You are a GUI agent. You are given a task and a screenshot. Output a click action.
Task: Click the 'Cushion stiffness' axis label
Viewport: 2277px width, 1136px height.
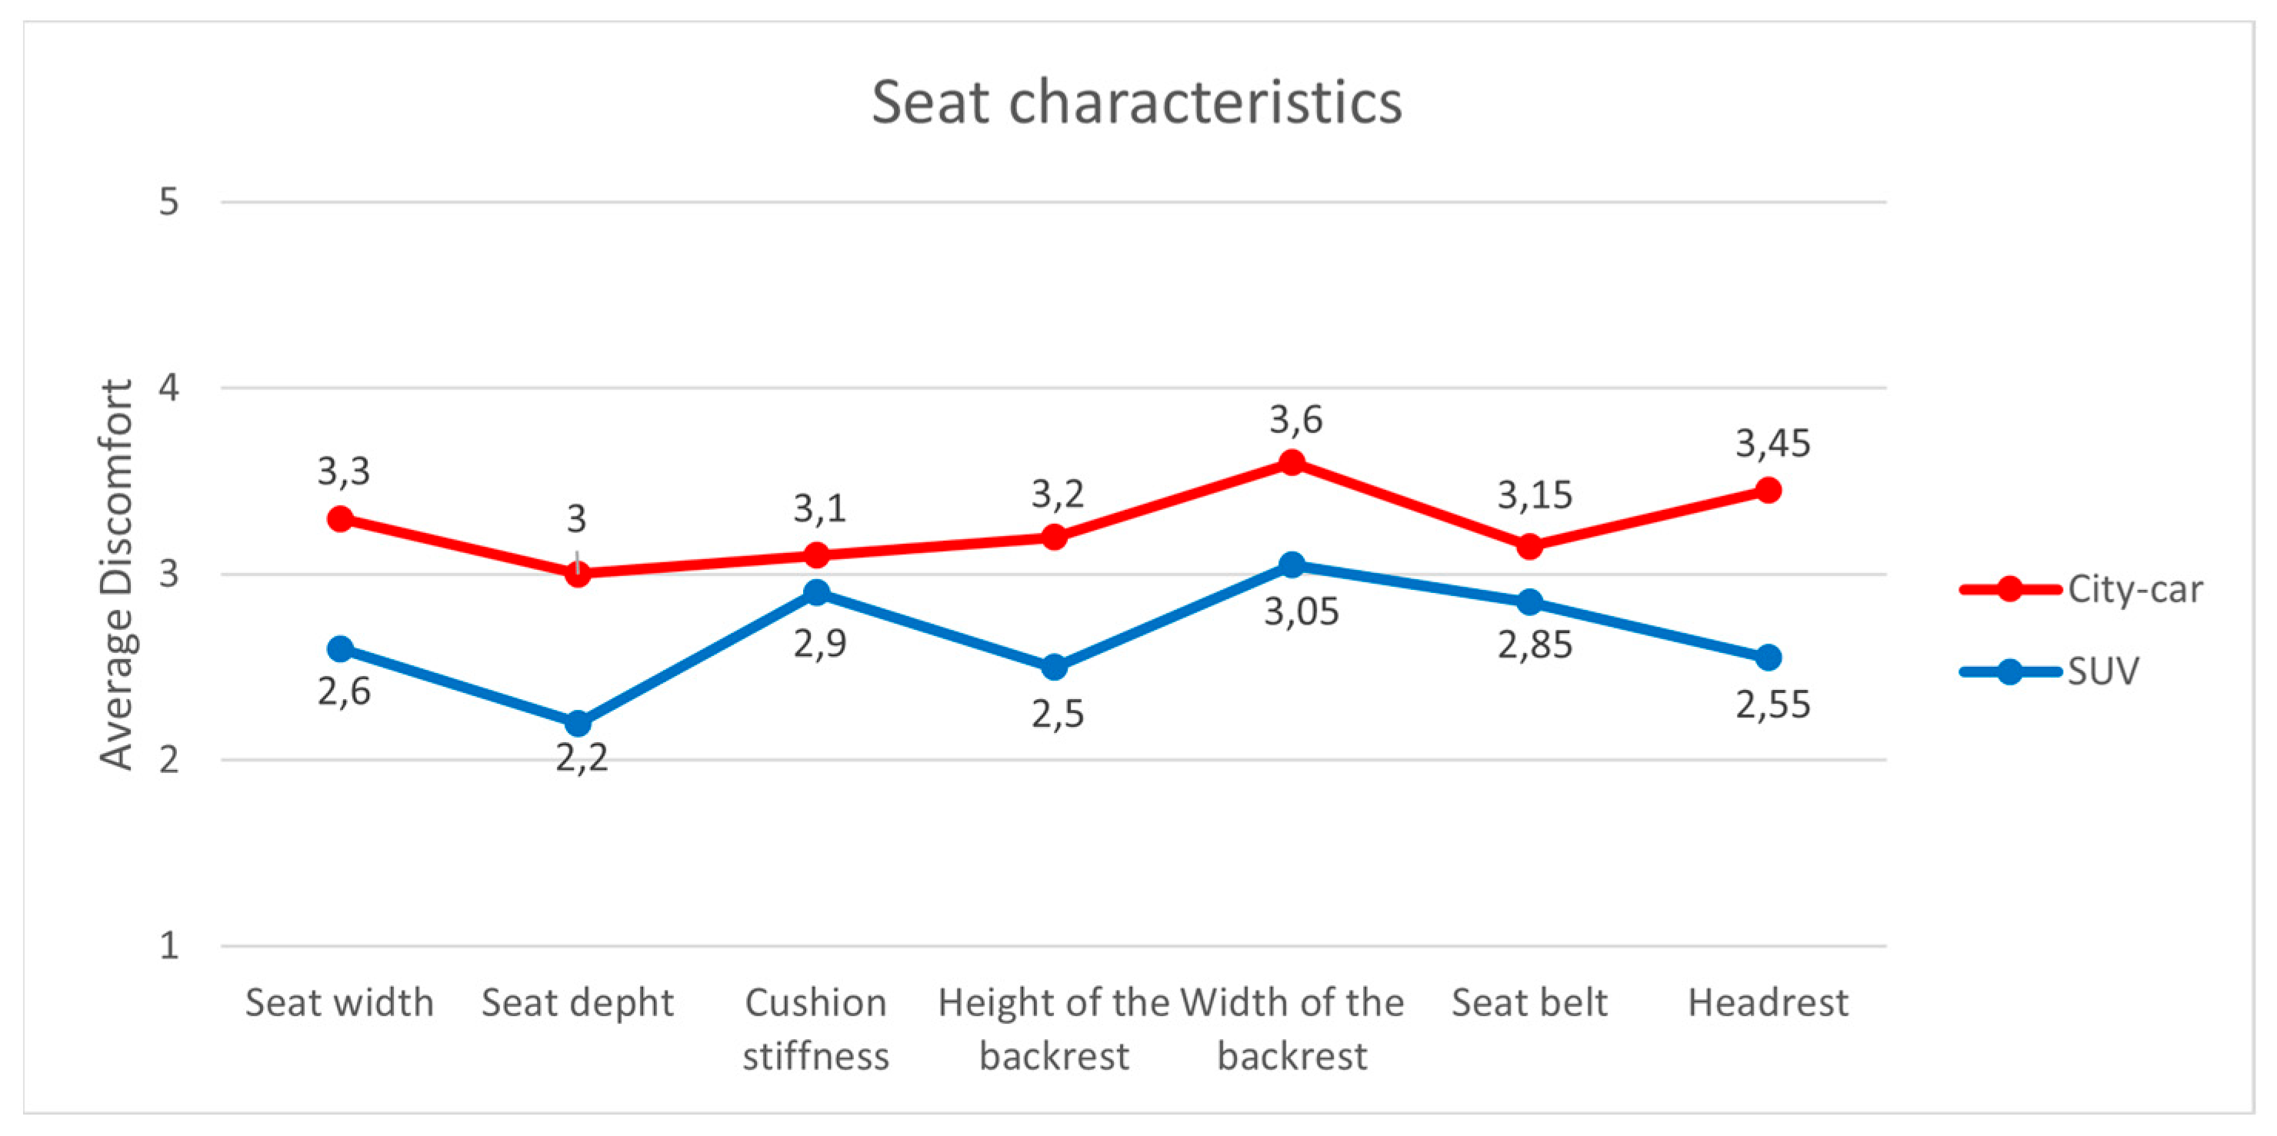[x=816, y=1029]
